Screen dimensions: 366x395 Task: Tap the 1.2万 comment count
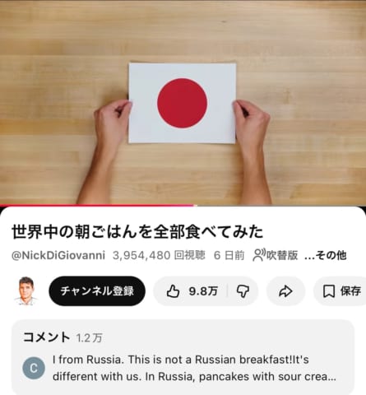point(89,338)
